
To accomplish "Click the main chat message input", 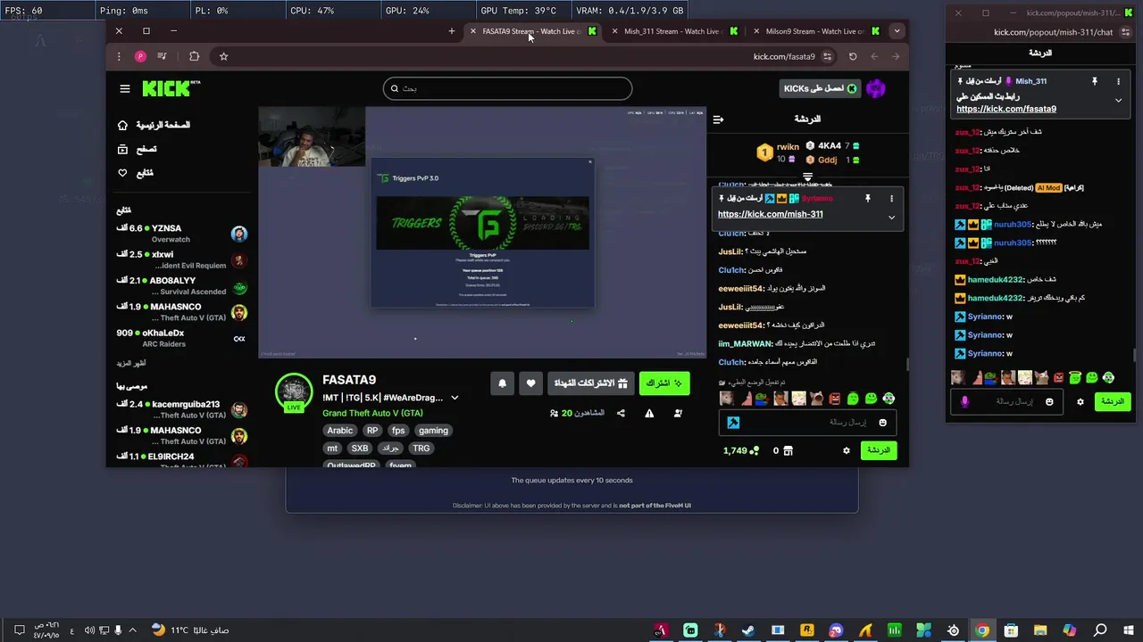I will coord(808,423).
